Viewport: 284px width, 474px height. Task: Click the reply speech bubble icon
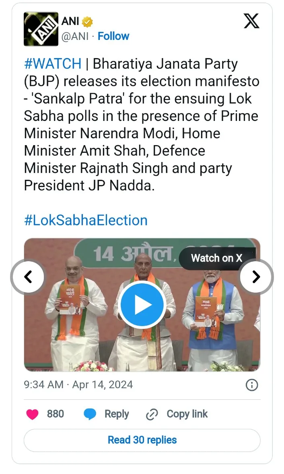coord(89,414)
